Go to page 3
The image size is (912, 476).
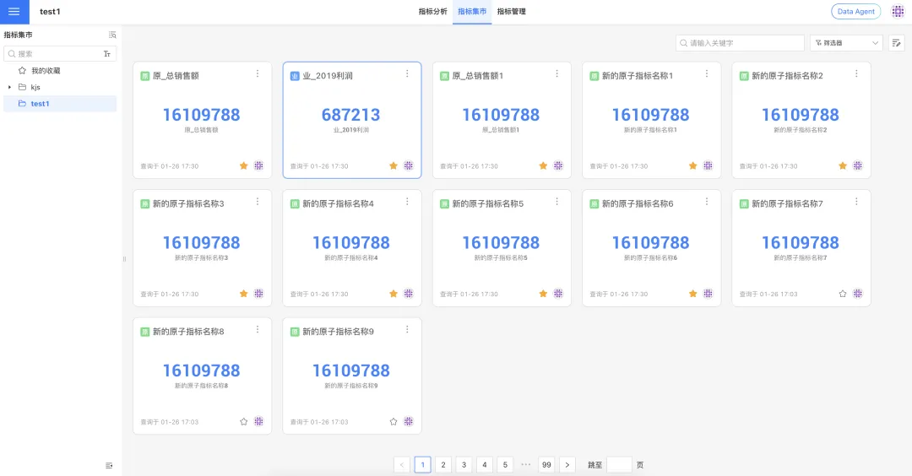[x=464, y=465]
